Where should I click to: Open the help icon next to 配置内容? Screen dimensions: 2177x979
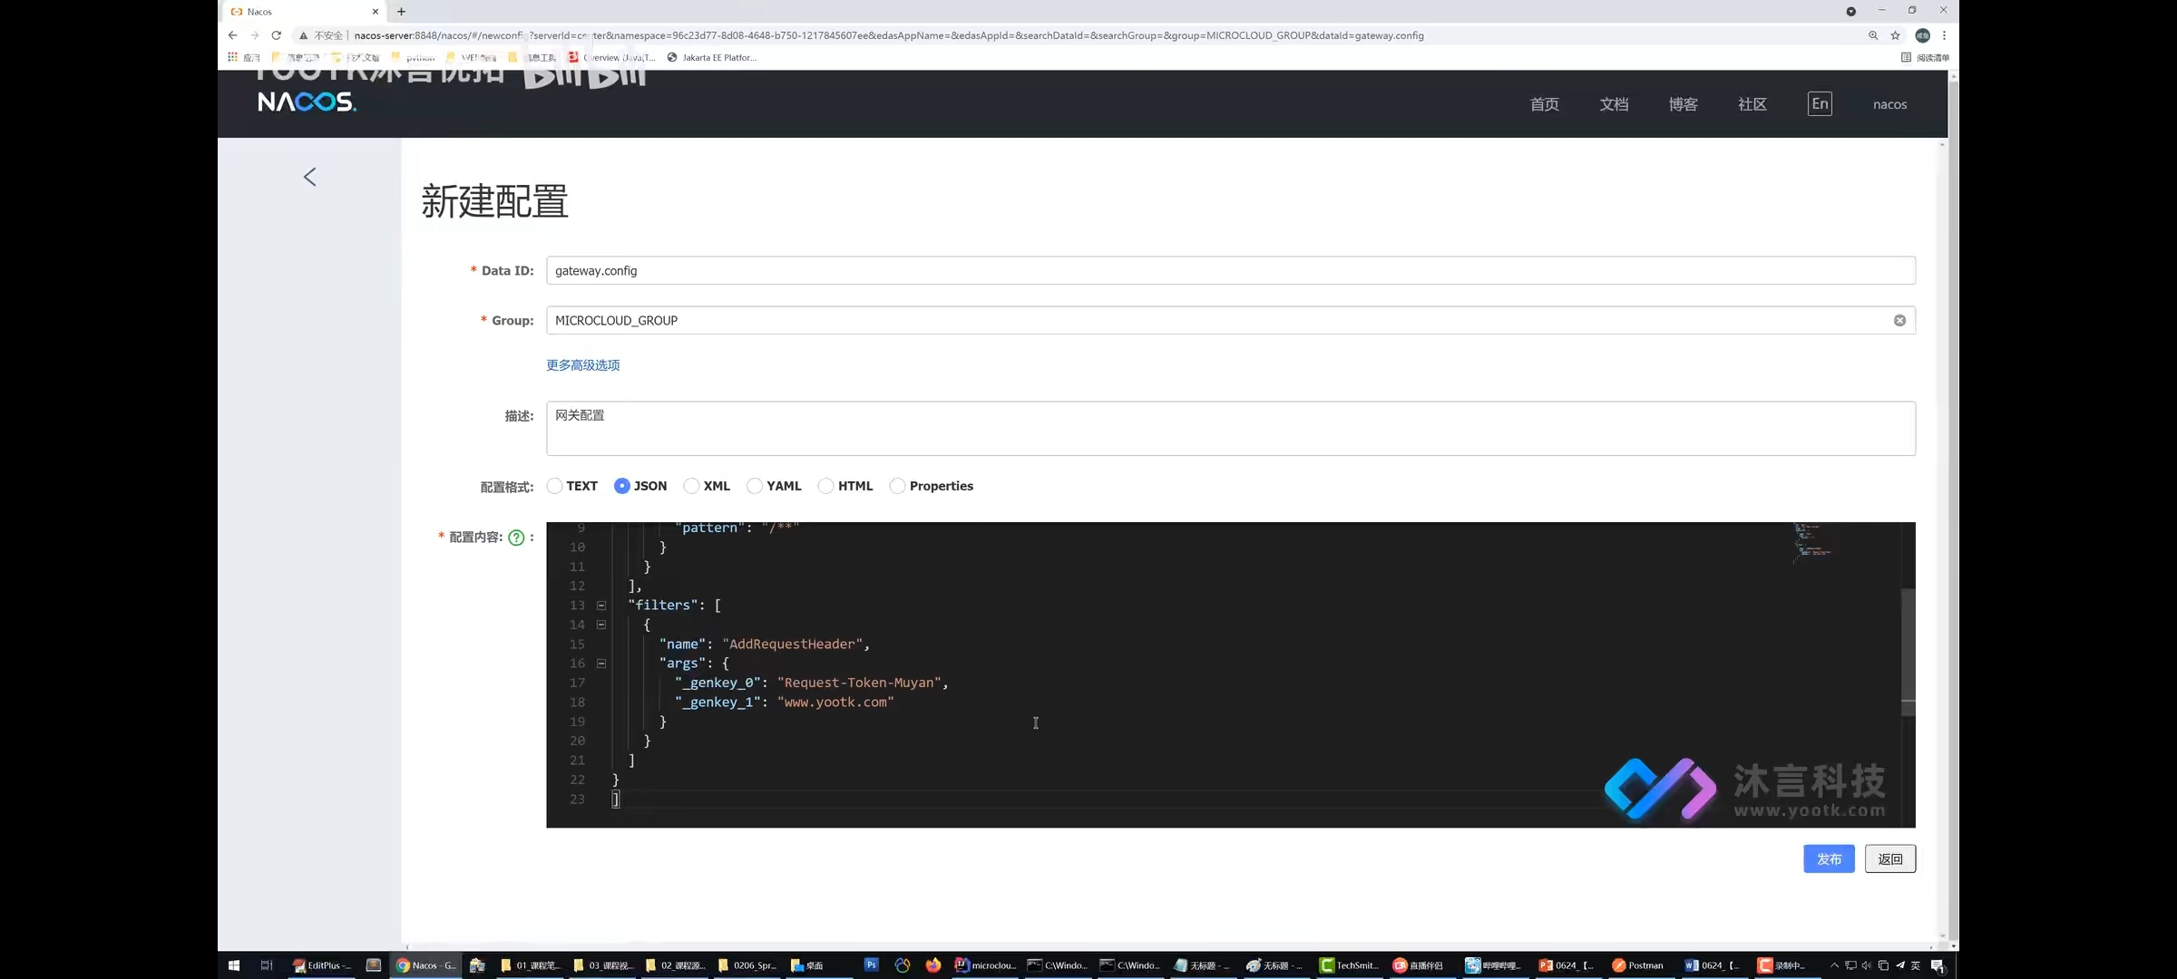(x=516, y=538)
